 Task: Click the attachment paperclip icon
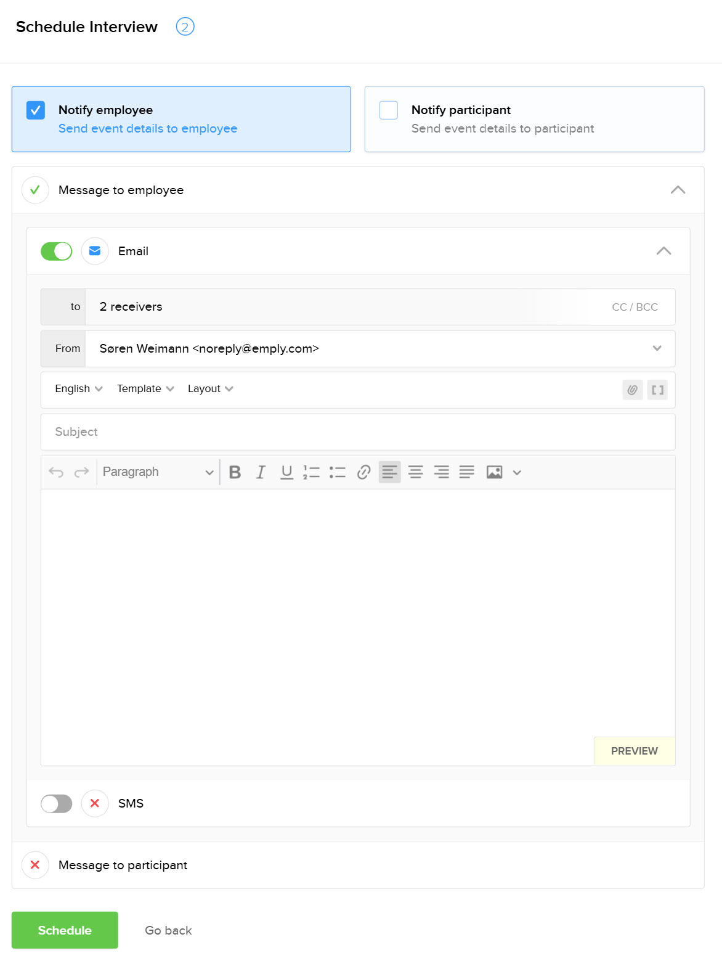(633, 390)
